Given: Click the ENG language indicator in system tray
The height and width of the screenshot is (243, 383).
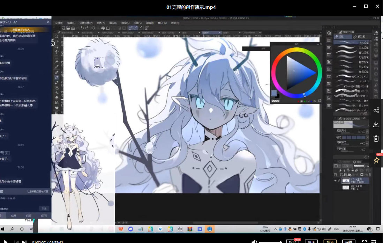Looking at the screenshot, I should pos(336,229).
